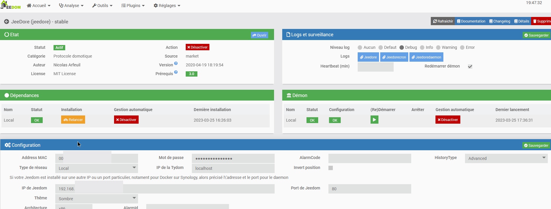Save the Logs et surveillance settings
The image size is (551, 209).
(536, 35)
